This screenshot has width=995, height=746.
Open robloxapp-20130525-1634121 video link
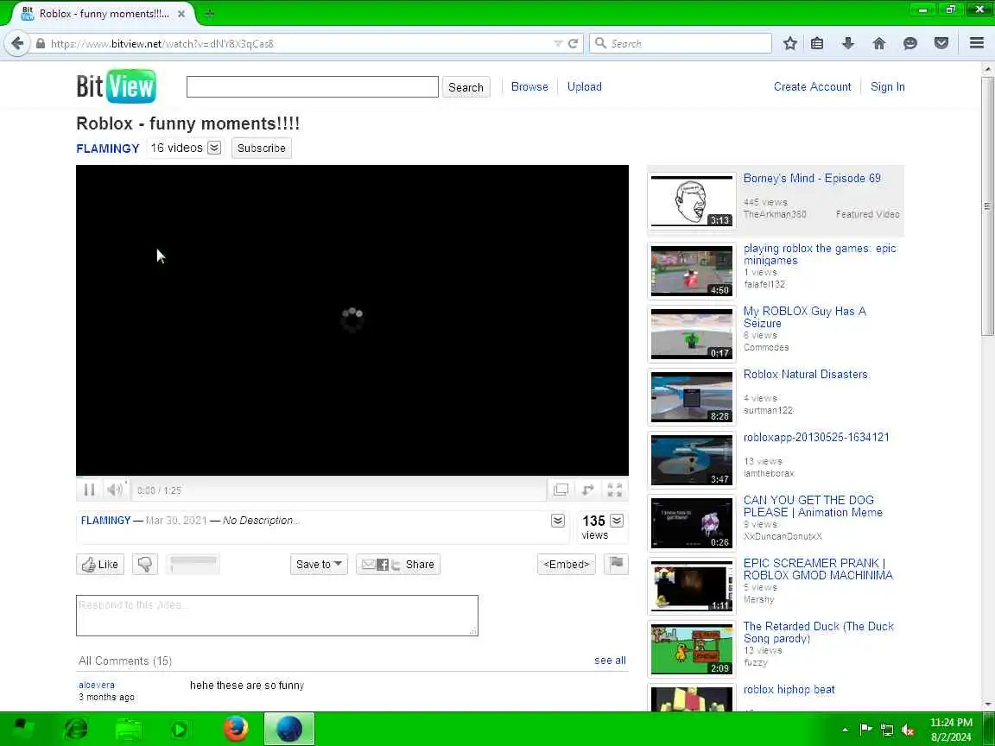(816, 437)
